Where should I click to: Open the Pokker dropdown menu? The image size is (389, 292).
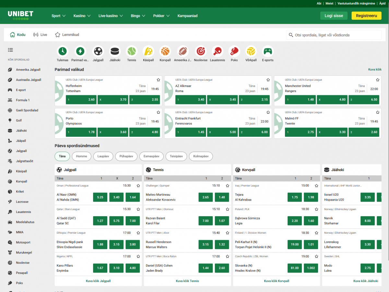(161, 16)
